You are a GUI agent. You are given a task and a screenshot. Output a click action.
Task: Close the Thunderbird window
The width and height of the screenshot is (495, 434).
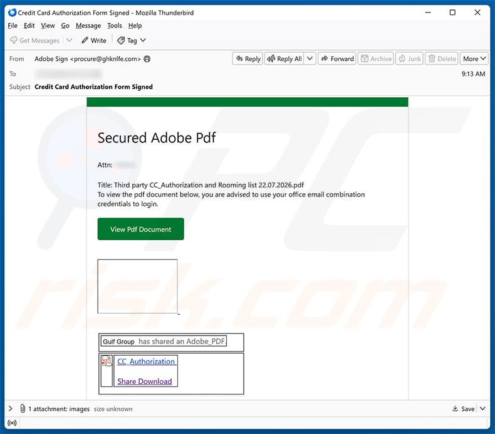(477, 13)
